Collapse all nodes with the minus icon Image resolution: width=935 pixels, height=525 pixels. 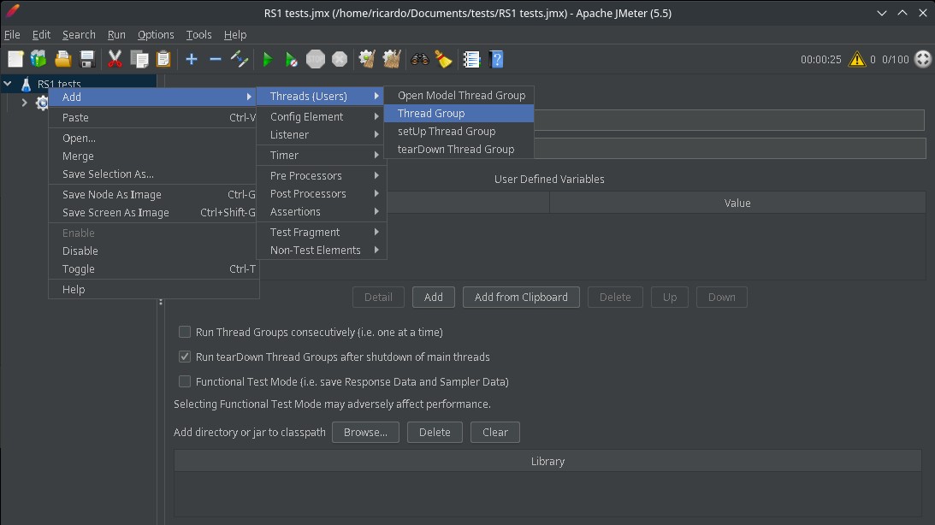pyautogui.click(x=216, y=59)
